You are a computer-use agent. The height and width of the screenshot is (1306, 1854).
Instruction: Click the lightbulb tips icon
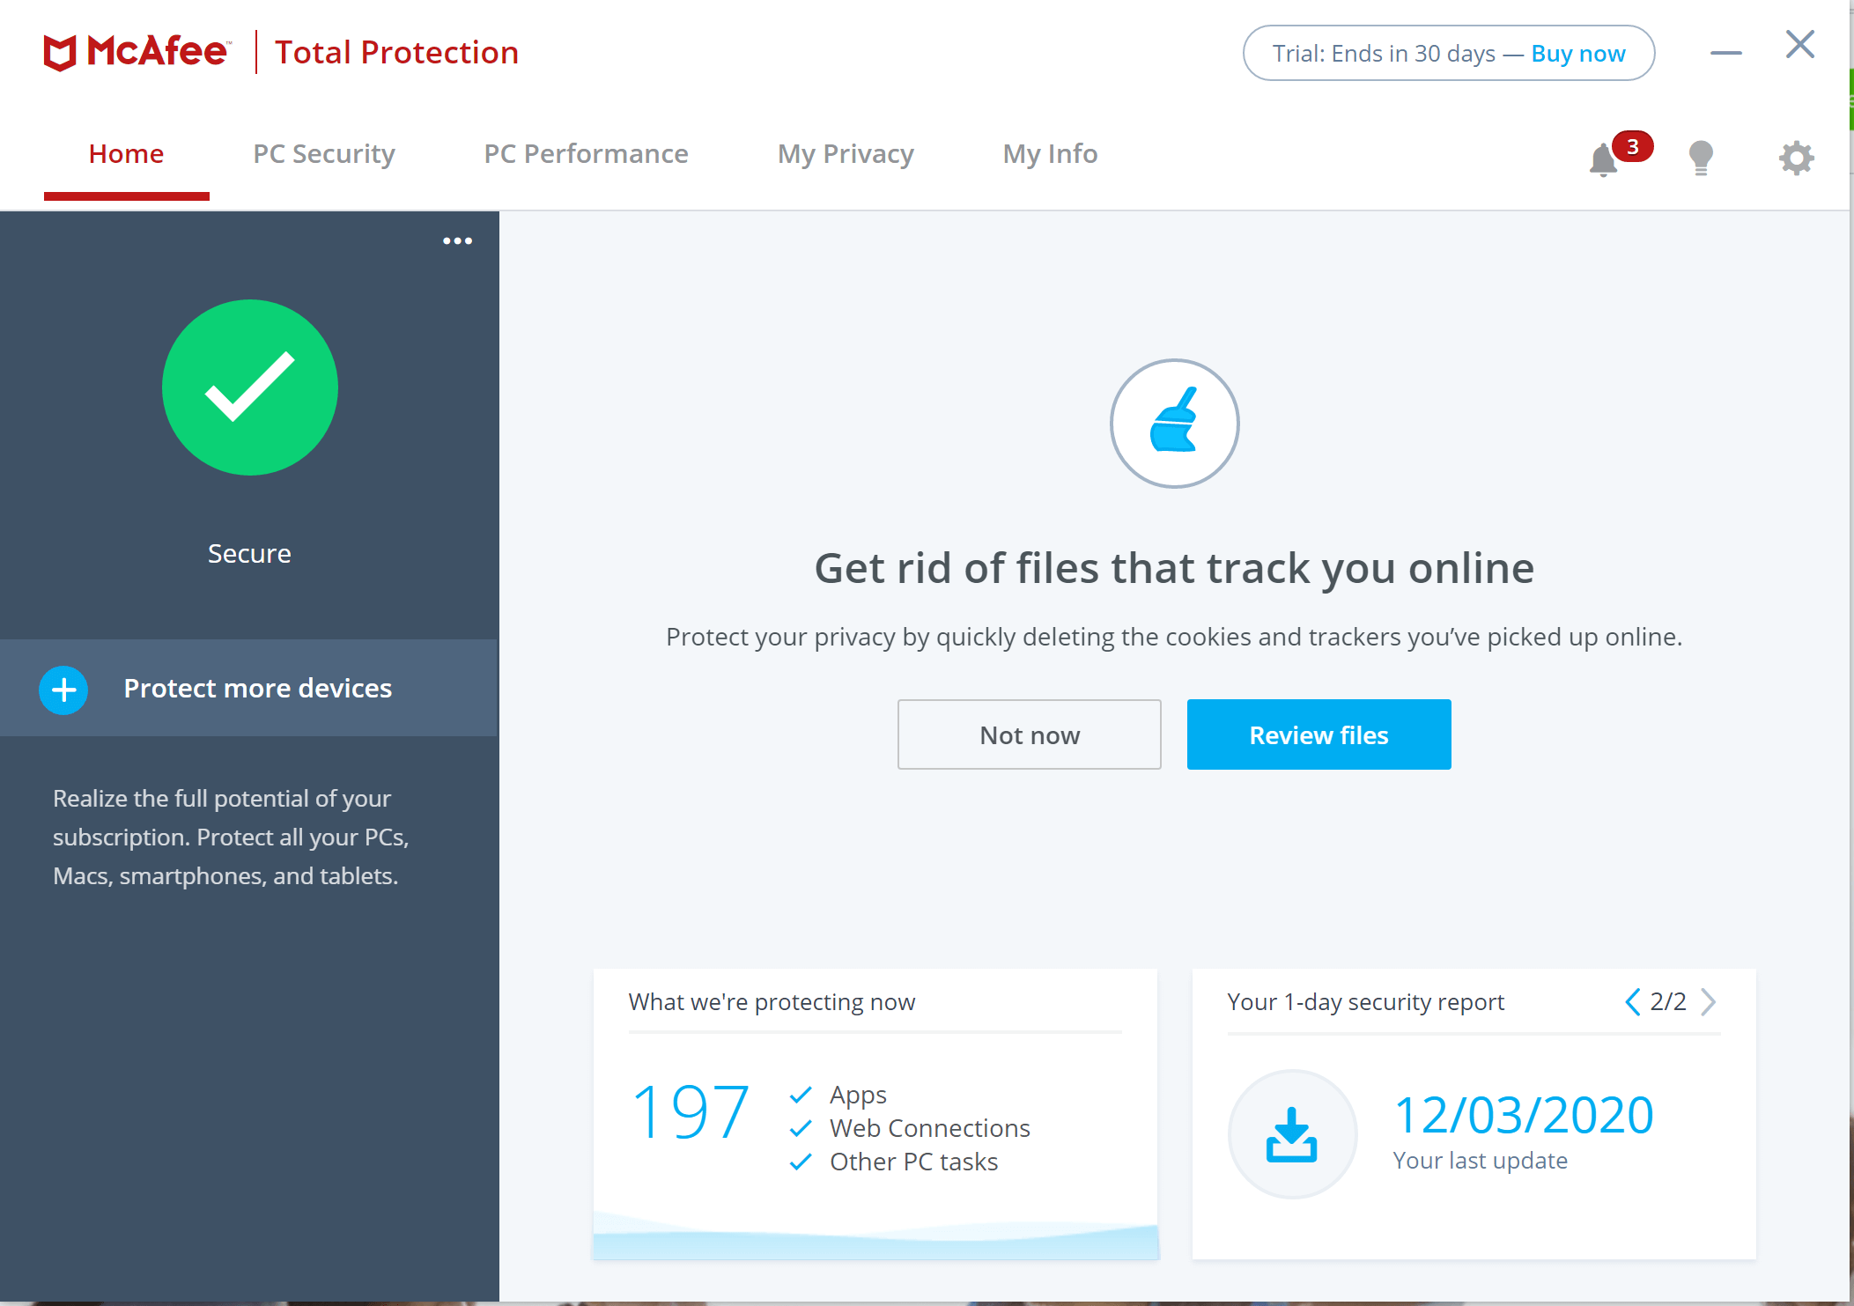1700,156
